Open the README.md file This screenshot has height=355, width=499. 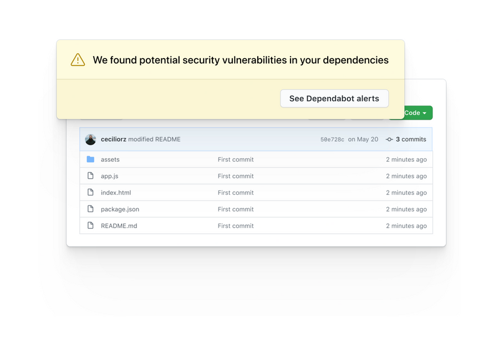coord(119,226)
